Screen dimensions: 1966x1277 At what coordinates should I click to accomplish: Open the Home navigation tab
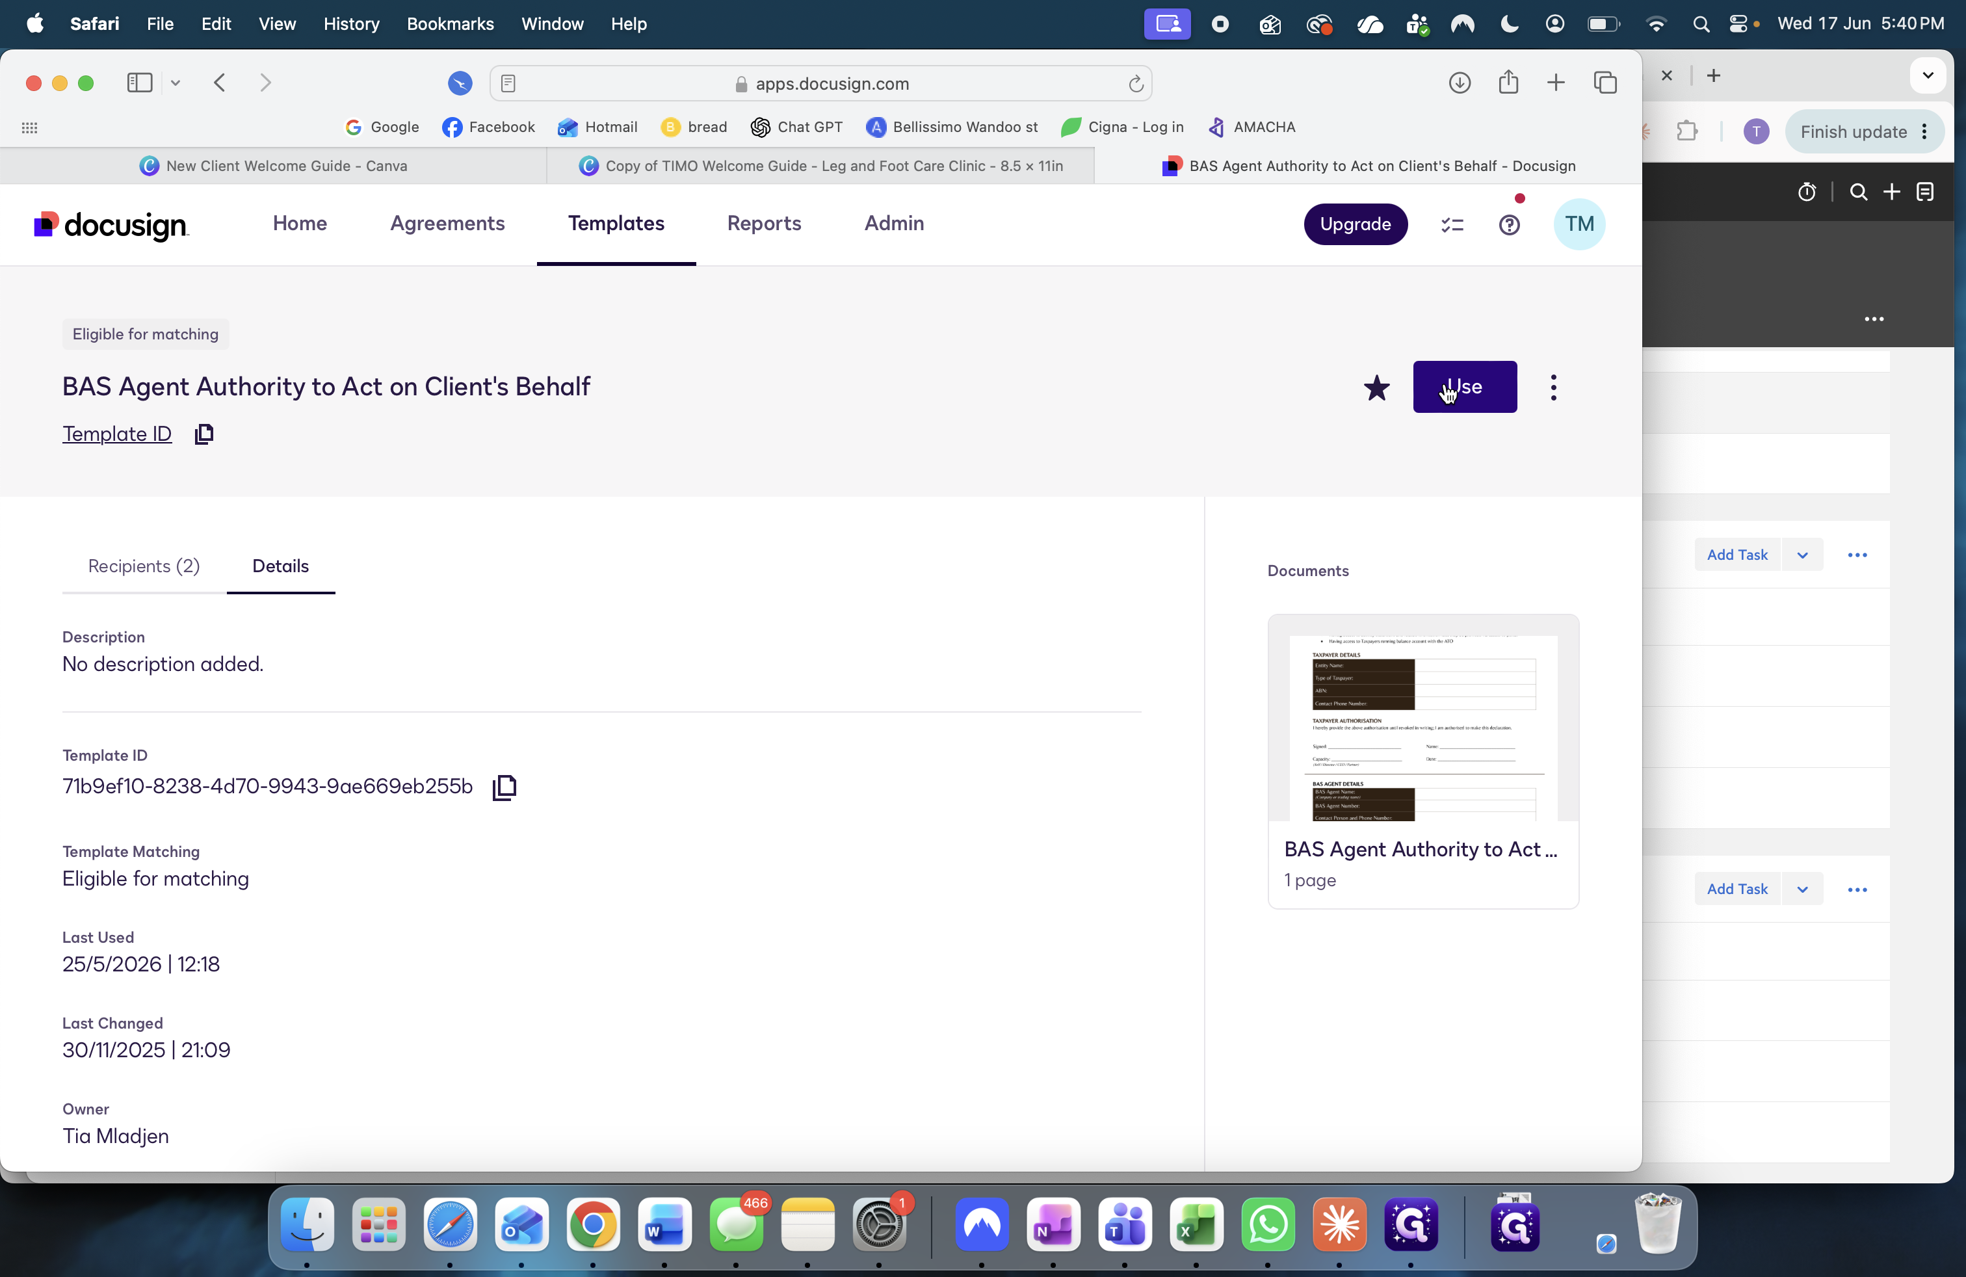click(300, 223)
